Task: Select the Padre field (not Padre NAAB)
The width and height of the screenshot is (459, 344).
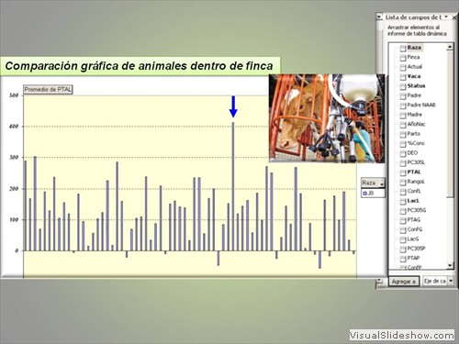Action: pyautogui.click(x=414, y=95)
